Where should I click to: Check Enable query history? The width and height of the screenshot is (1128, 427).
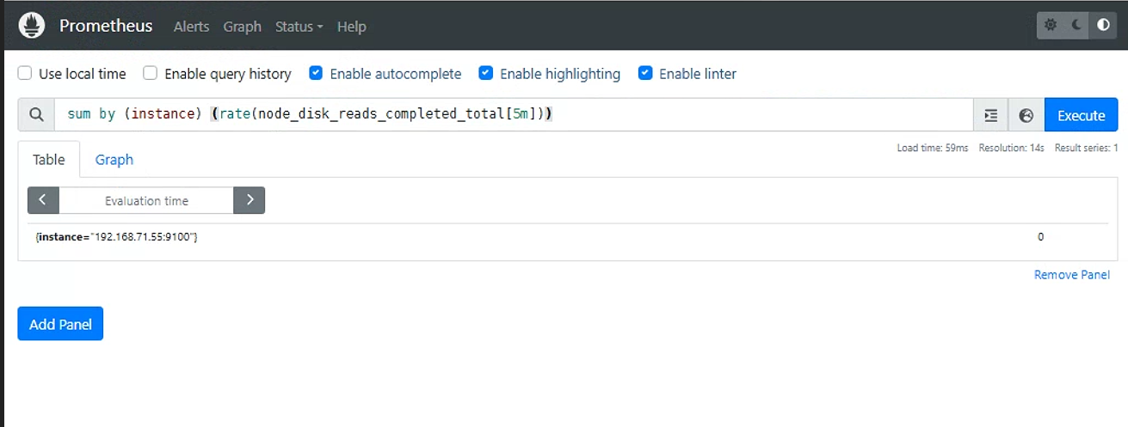151,74
